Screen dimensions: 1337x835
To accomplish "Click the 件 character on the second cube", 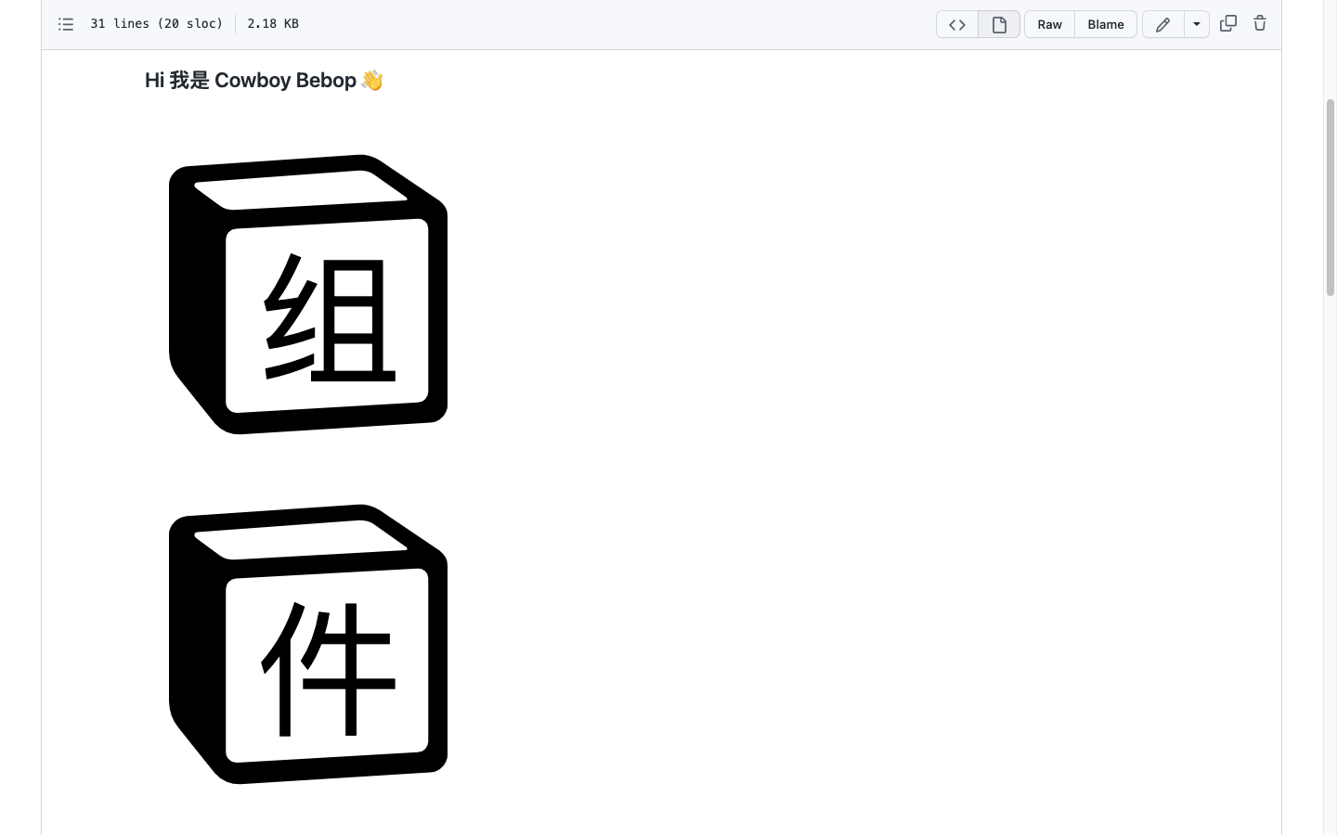I will pos(329,668).
